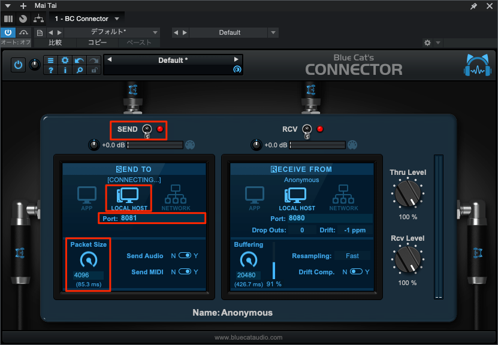
Task: Open the Resampling Fast dropdown
Action: [352, 256]
